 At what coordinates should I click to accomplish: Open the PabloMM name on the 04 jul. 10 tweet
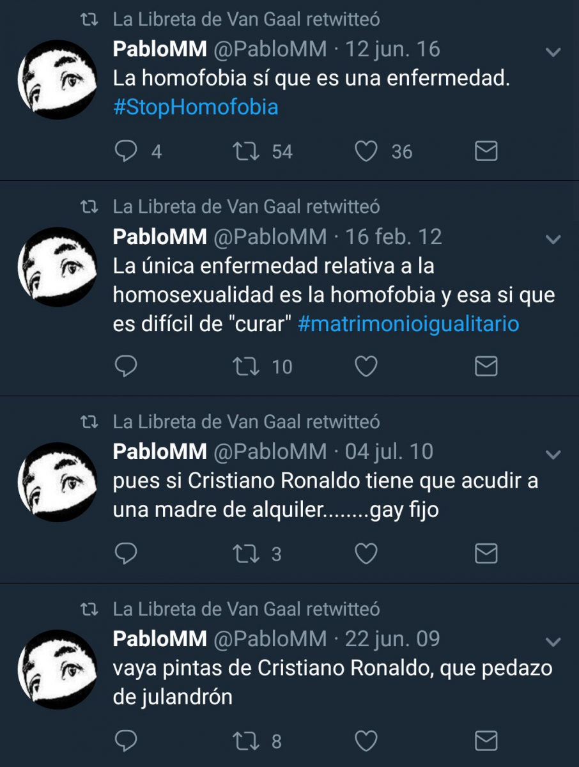coord(160,452)
